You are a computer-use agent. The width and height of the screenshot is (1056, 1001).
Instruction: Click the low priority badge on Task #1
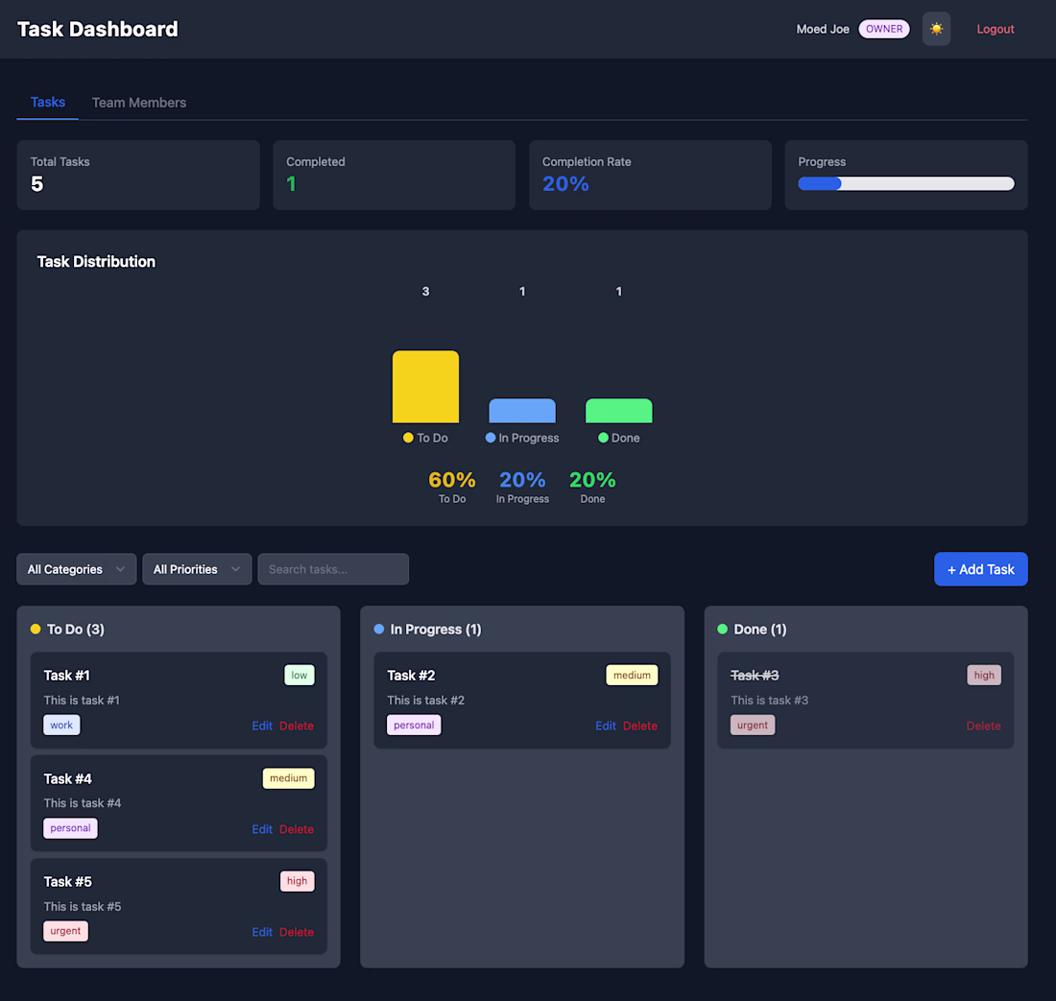tap(299, 676)
